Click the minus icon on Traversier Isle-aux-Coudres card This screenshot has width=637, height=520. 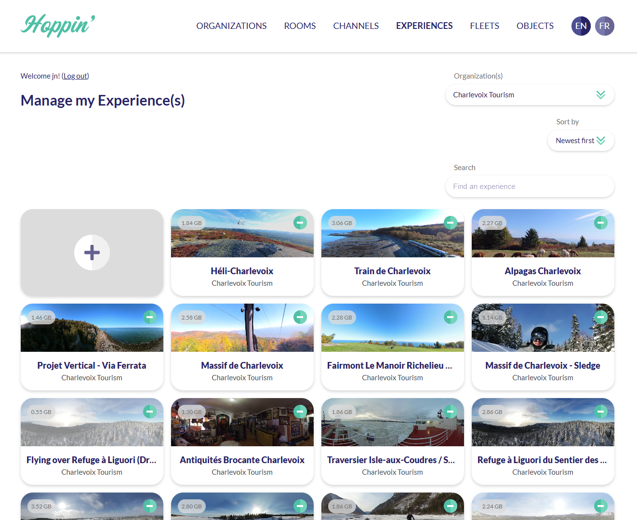click(x=451, y=412)
